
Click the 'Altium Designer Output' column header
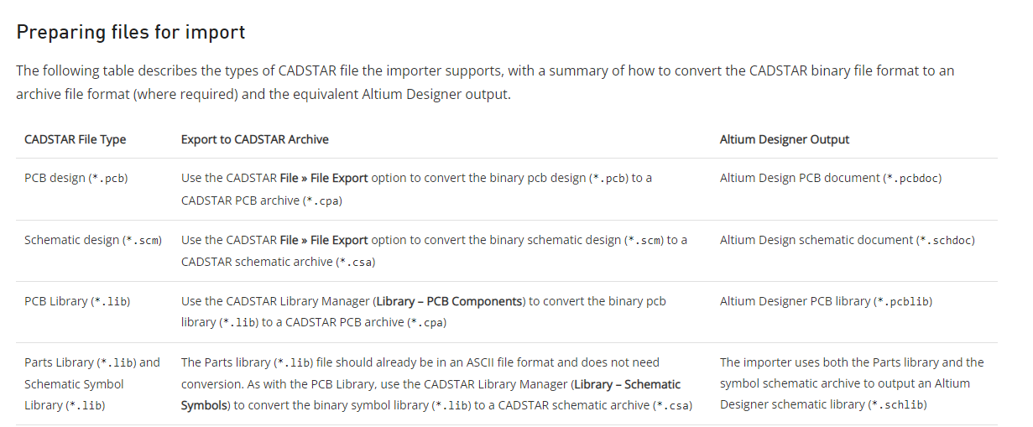pyautogui.click(x=785, y=139)
